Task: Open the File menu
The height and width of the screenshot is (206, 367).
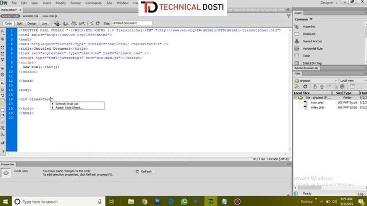Action: coord(14,3)
